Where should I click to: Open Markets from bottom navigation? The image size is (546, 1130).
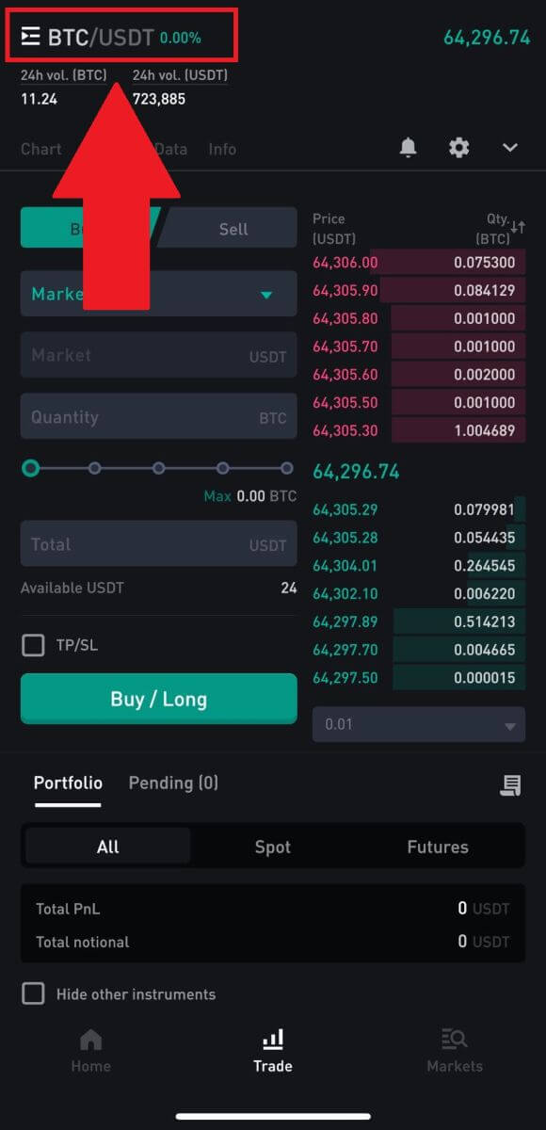coord(454,1050)
